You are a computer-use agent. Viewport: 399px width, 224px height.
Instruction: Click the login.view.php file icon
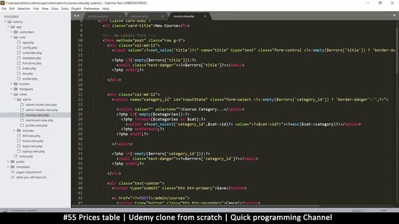tap(19, 146)
